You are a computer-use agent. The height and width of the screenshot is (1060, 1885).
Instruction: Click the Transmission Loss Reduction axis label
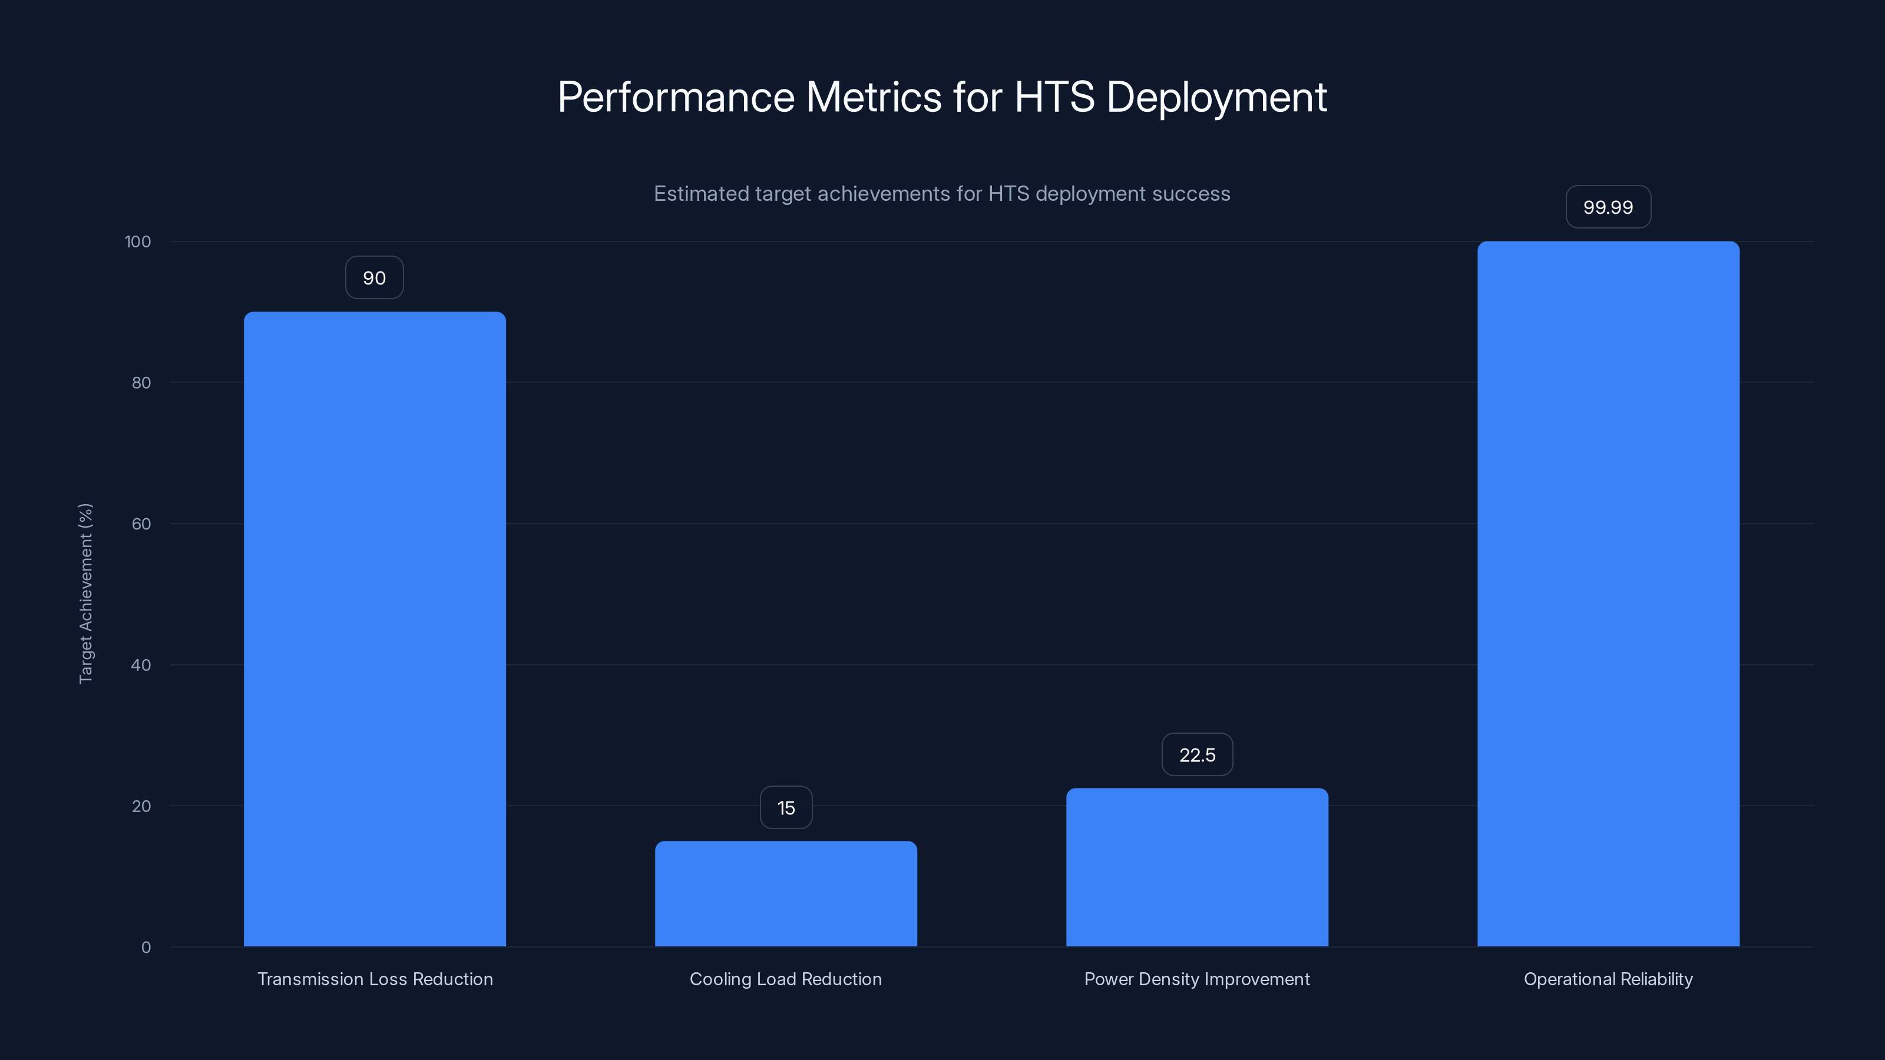coord(375,979)
